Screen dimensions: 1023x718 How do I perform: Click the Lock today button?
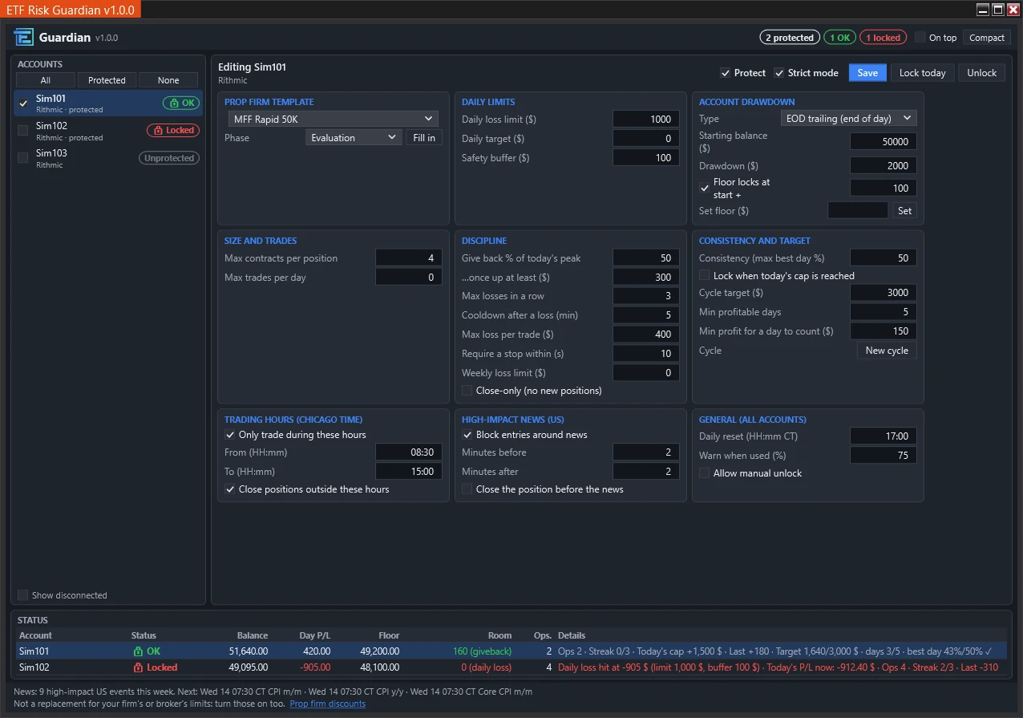pyautogui.click(x=922, y=73)
